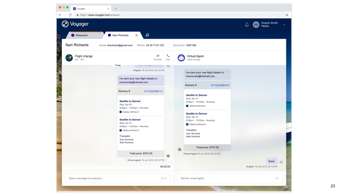Reload the browser page
This screenshot has height=195, width=348.
tap(70, 15)
